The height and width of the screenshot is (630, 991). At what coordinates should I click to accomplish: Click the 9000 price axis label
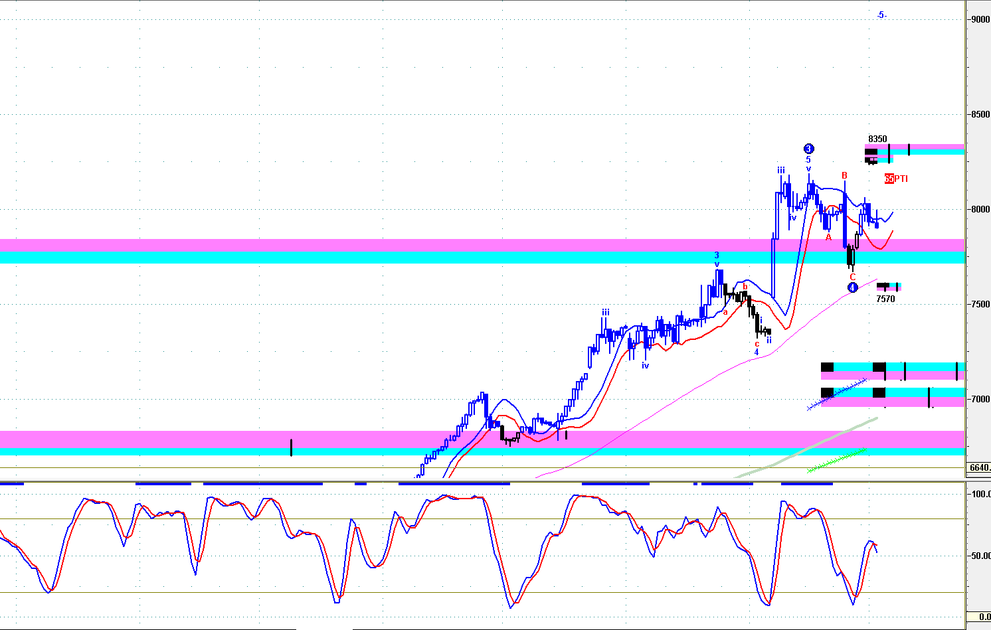tap(980, 19)
